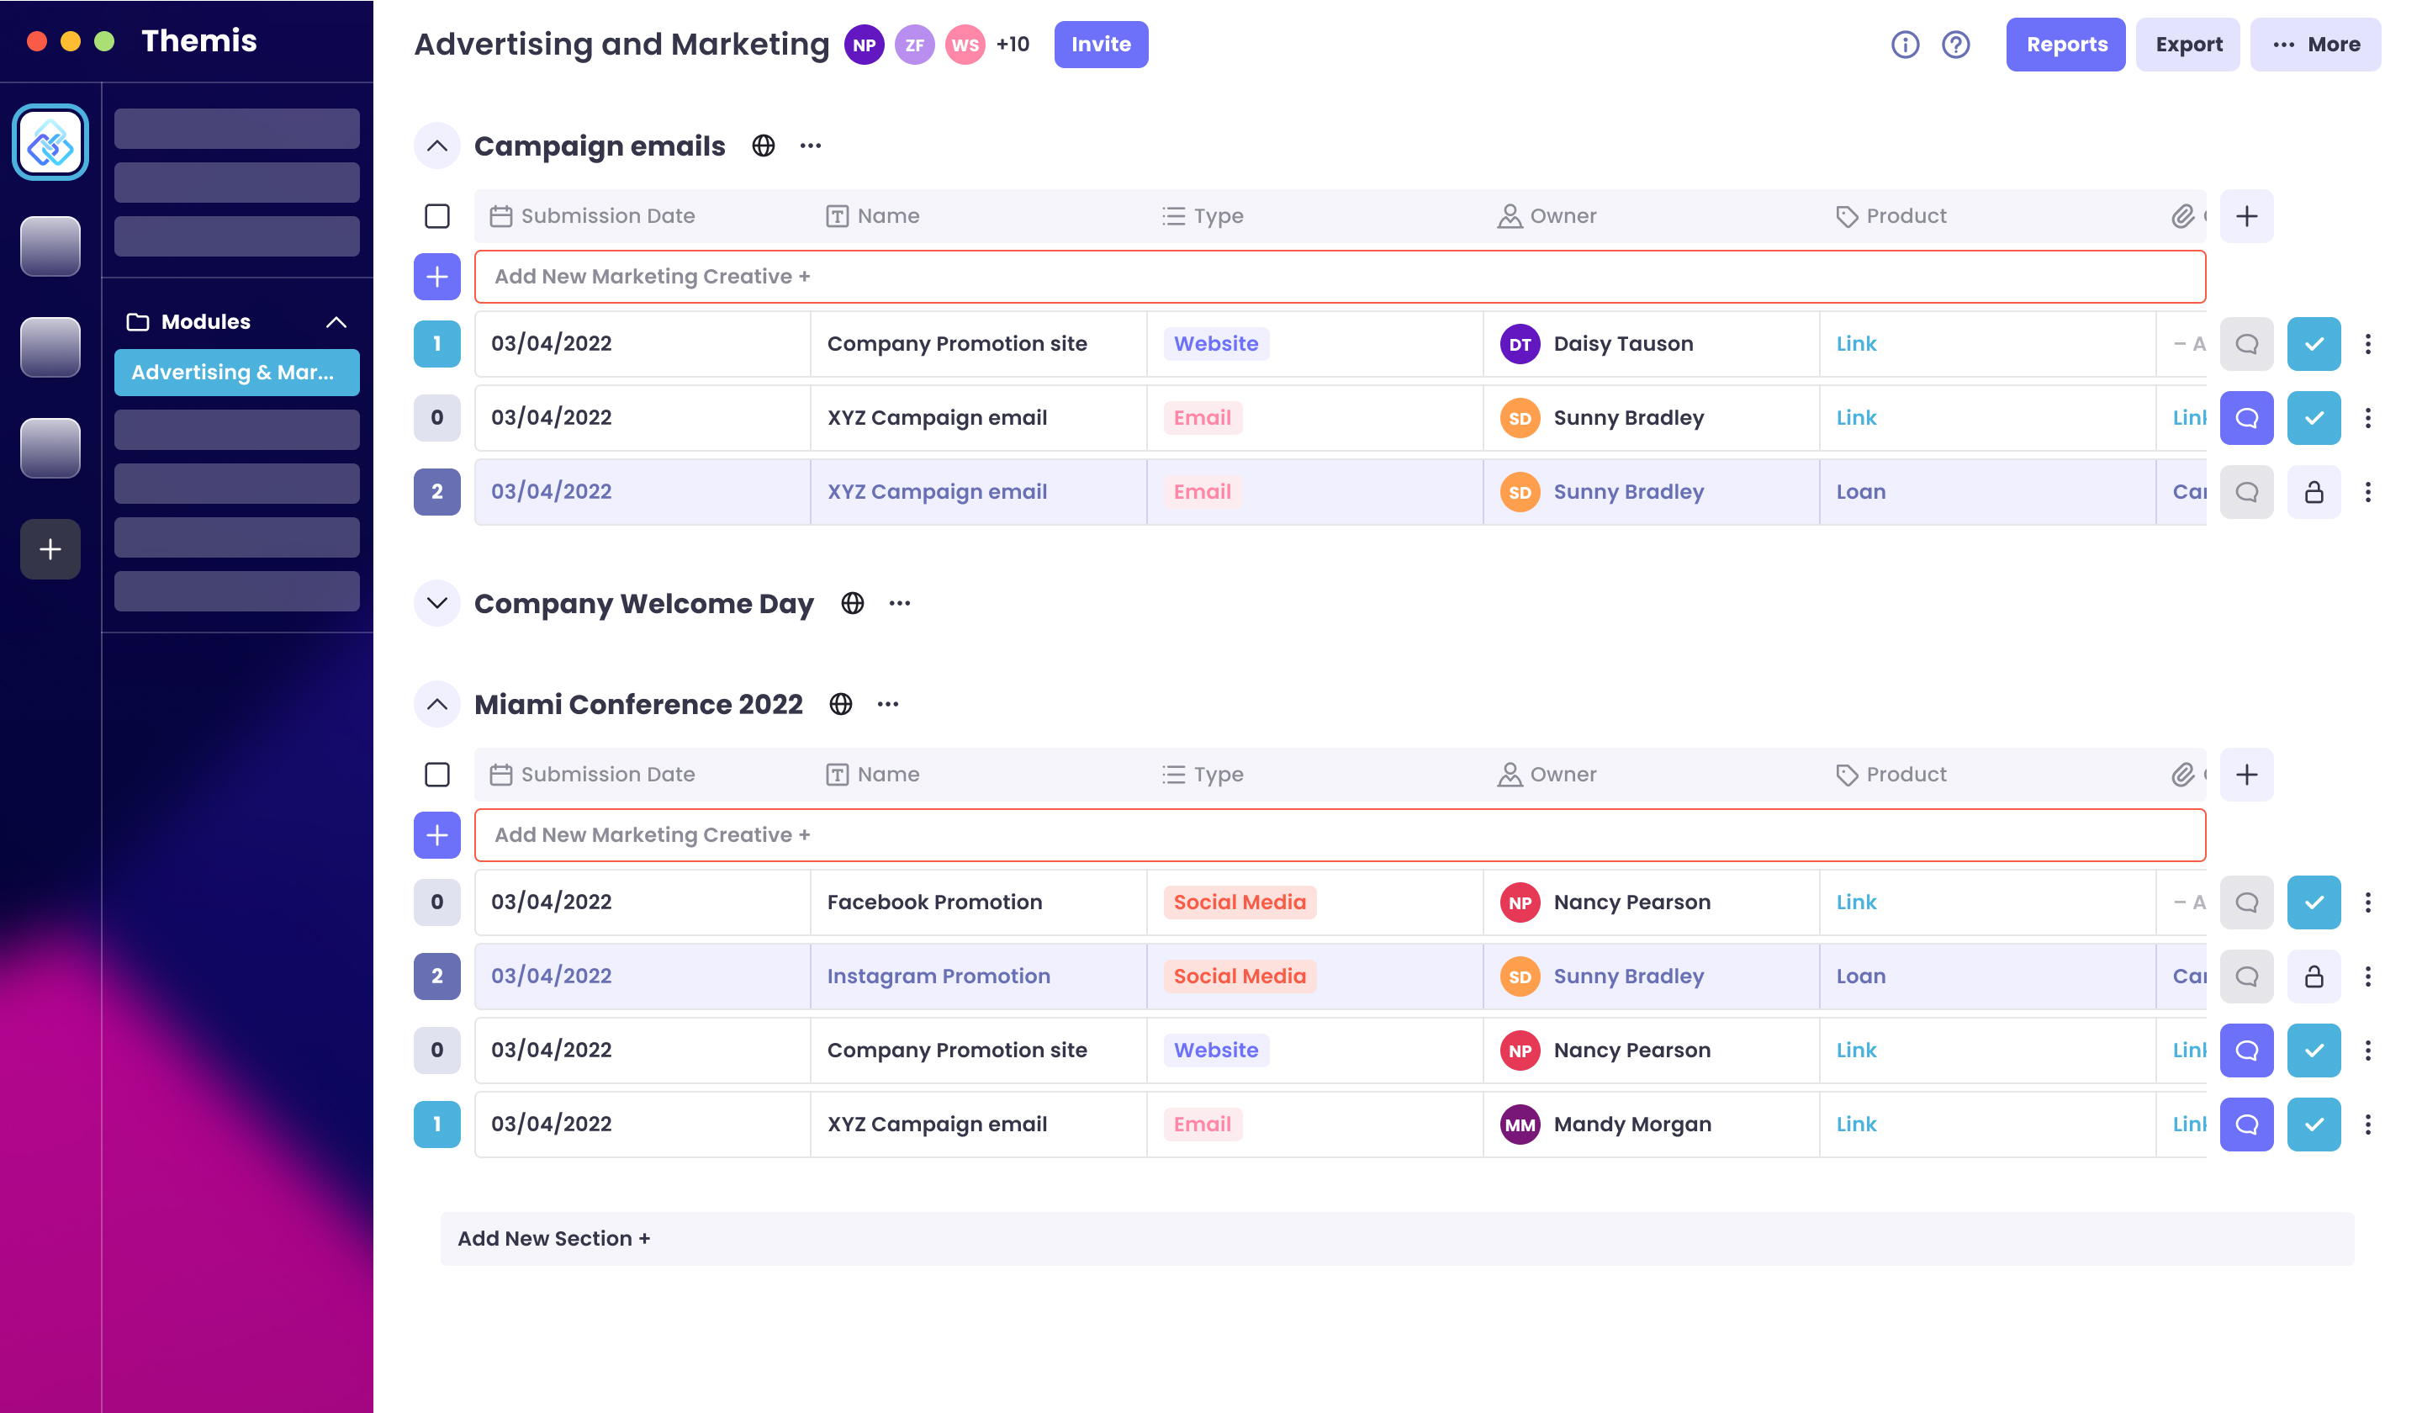This screenshot has width=2422, height=1413.
Task: Expand the Company Welcome Day section
Action: pyautogui.click(x=436, y=604)
